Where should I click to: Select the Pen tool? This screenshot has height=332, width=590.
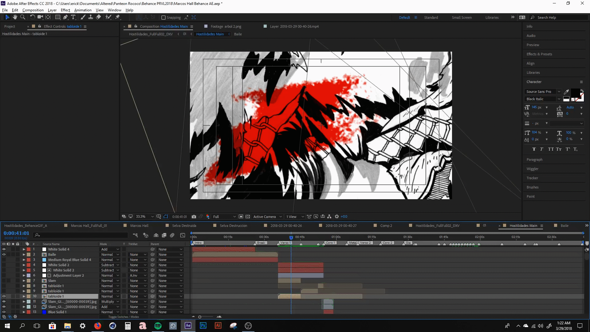(x=65, y=17)
